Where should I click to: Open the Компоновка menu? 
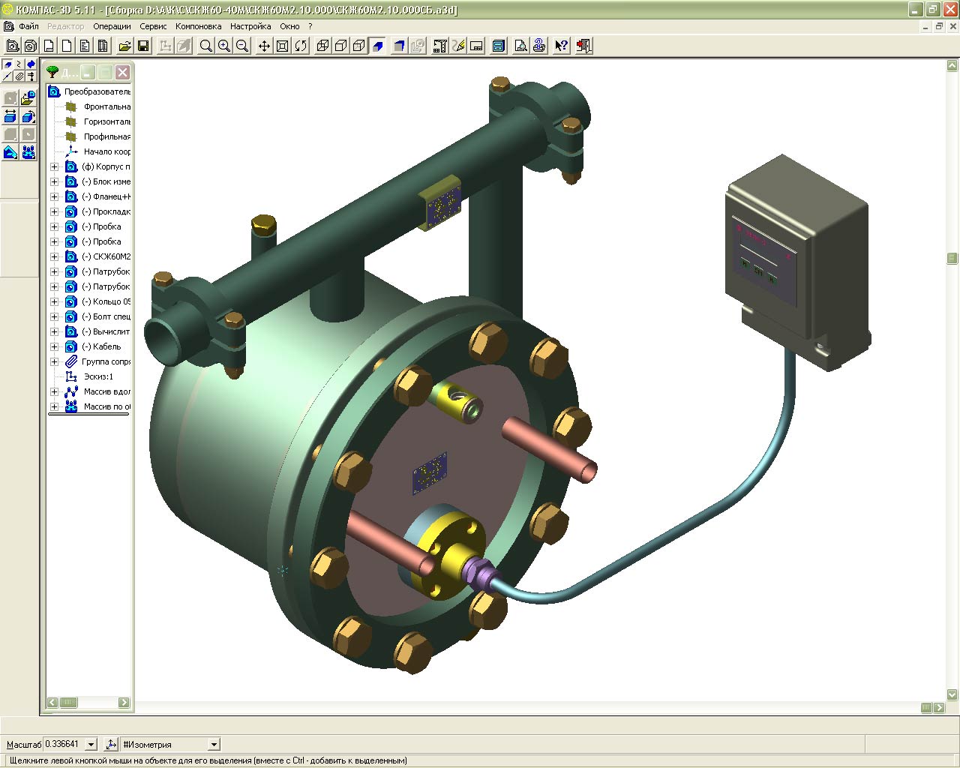[x=198, y=26]
